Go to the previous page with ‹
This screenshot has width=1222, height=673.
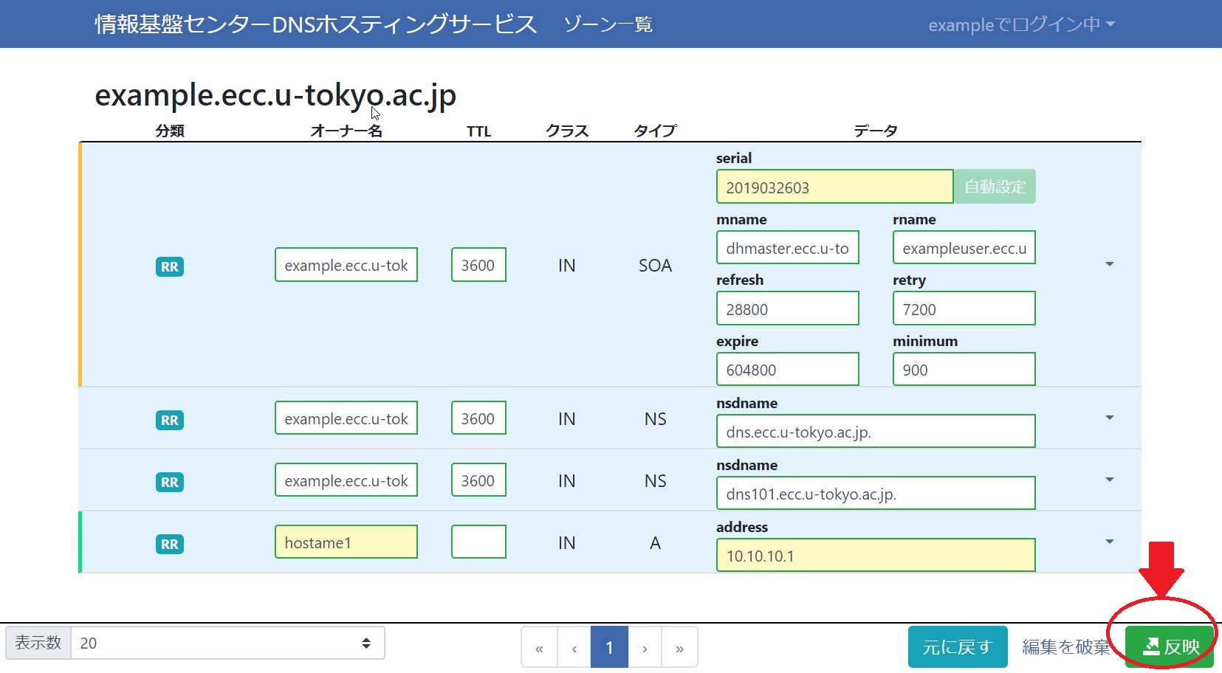coord(574,647)
